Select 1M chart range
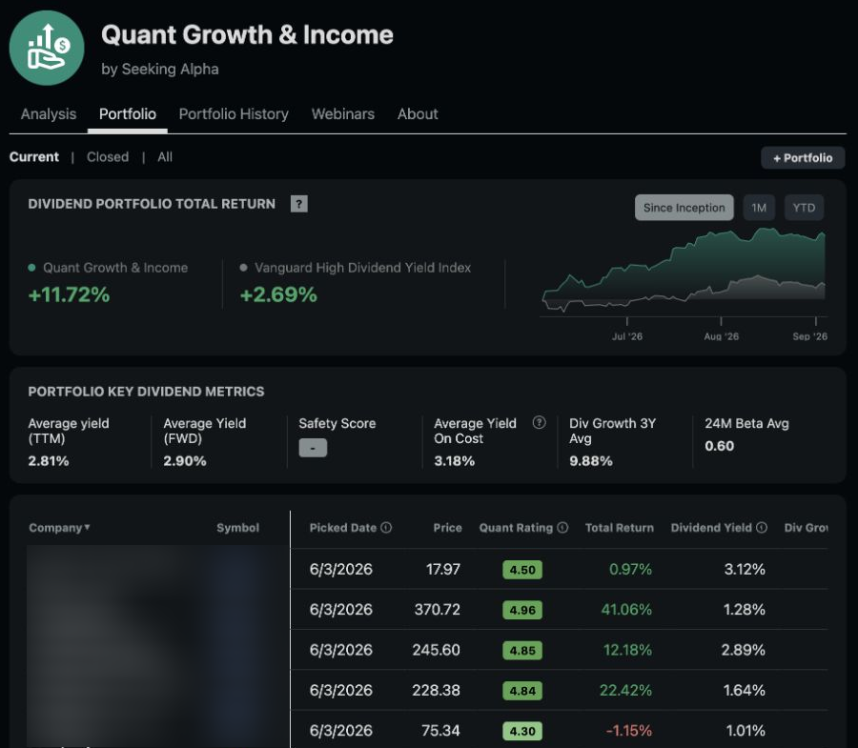 tap(759, 208)
